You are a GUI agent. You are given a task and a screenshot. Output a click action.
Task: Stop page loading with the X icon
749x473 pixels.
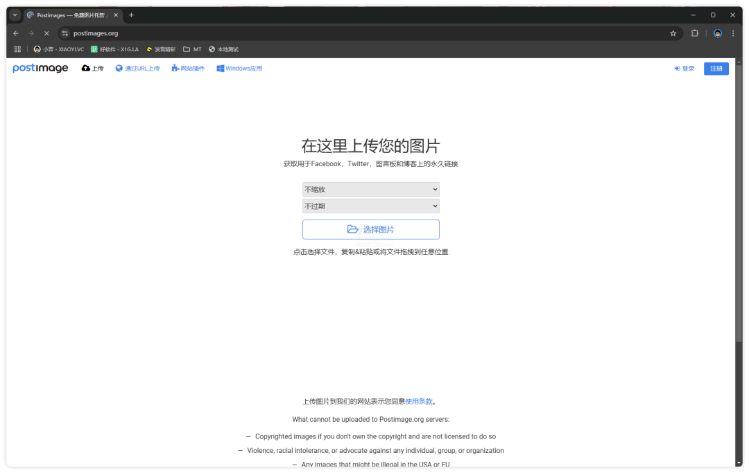pyautogui.click(x=46, y=33)
